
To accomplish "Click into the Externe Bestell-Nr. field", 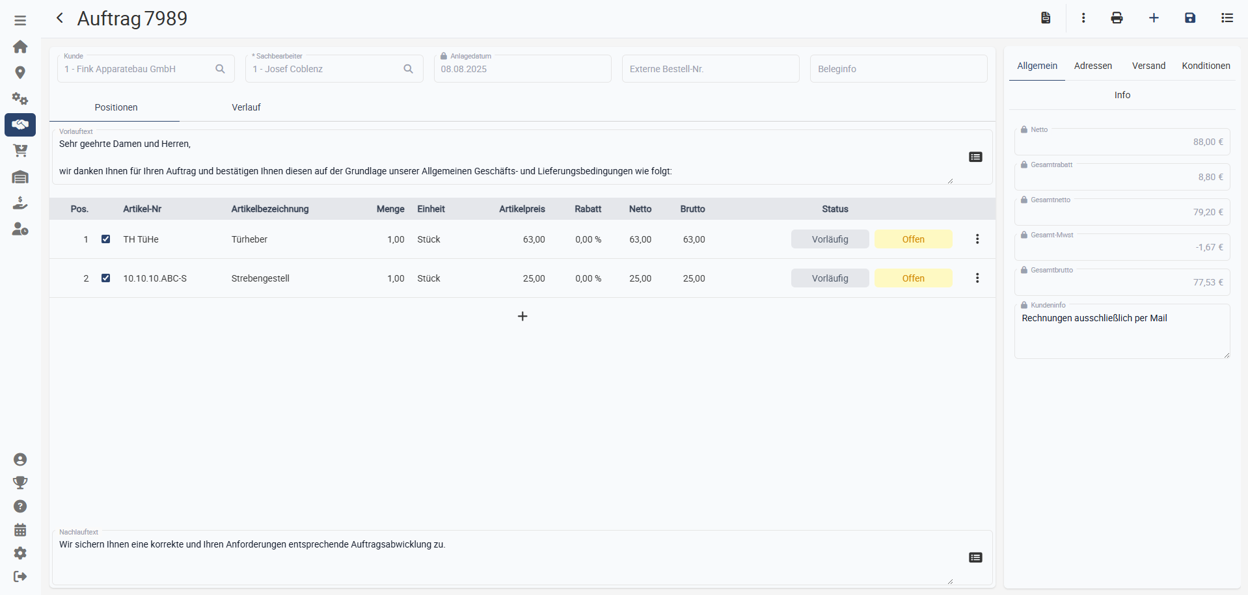I will tap(710, 69).
